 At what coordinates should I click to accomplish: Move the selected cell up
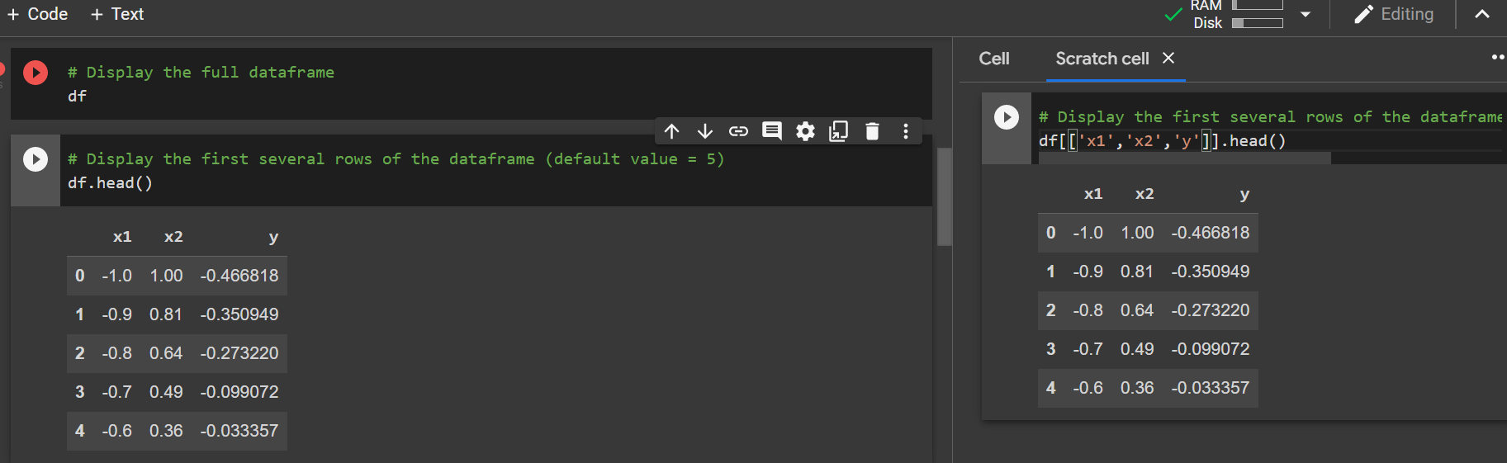coord(671,131)
